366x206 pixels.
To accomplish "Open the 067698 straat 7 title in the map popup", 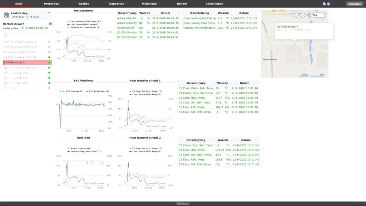I will pyautogui.click(x=287, y=26).
